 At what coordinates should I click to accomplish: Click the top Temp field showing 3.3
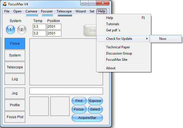[39, 27]
